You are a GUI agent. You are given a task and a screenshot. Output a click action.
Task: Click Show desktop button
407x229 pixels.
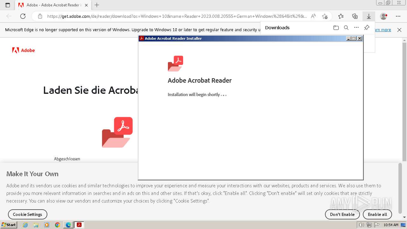pos(403,225)
